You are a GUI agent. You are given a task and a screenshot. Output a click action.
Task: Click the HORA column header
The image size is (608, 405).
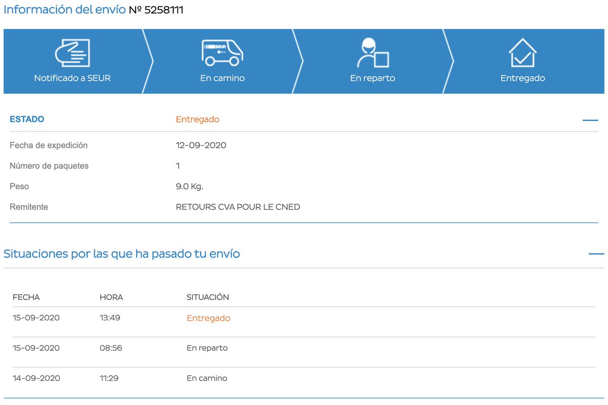tap(111, 297)
